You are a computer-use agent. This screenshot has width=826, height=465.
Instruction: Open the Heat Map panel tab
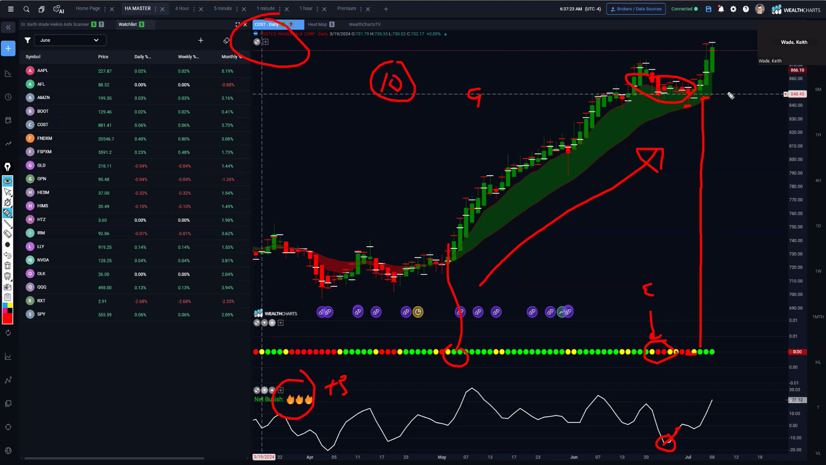click(317, 25)
